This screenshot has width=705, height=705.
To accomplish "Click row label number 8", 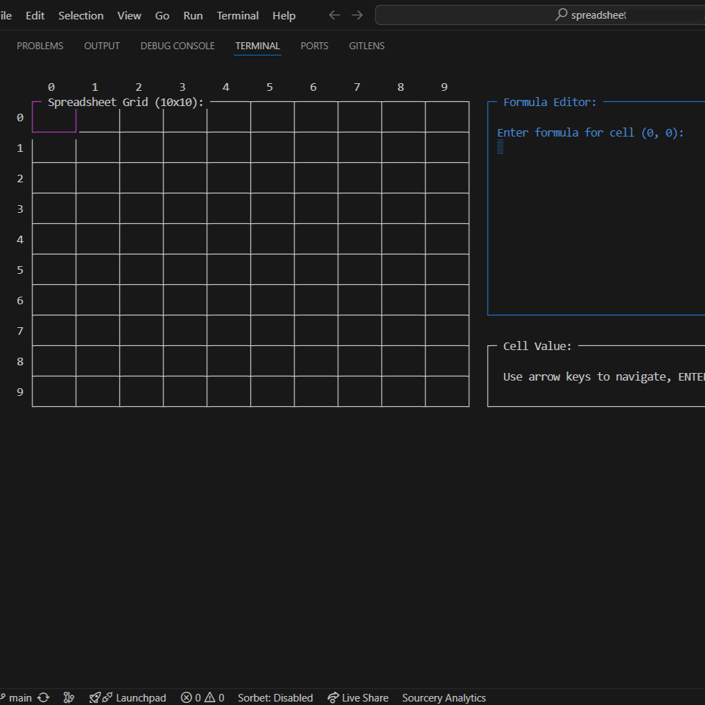I will pos(20,361).
